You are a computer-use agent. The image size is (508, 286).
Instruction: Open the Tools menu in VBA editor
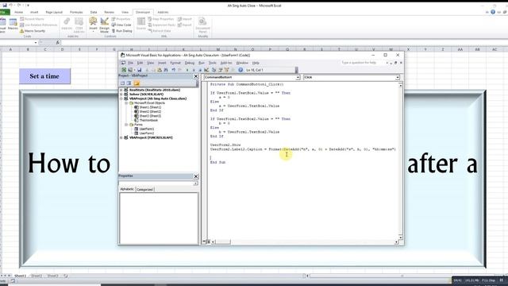pos(212,63)
